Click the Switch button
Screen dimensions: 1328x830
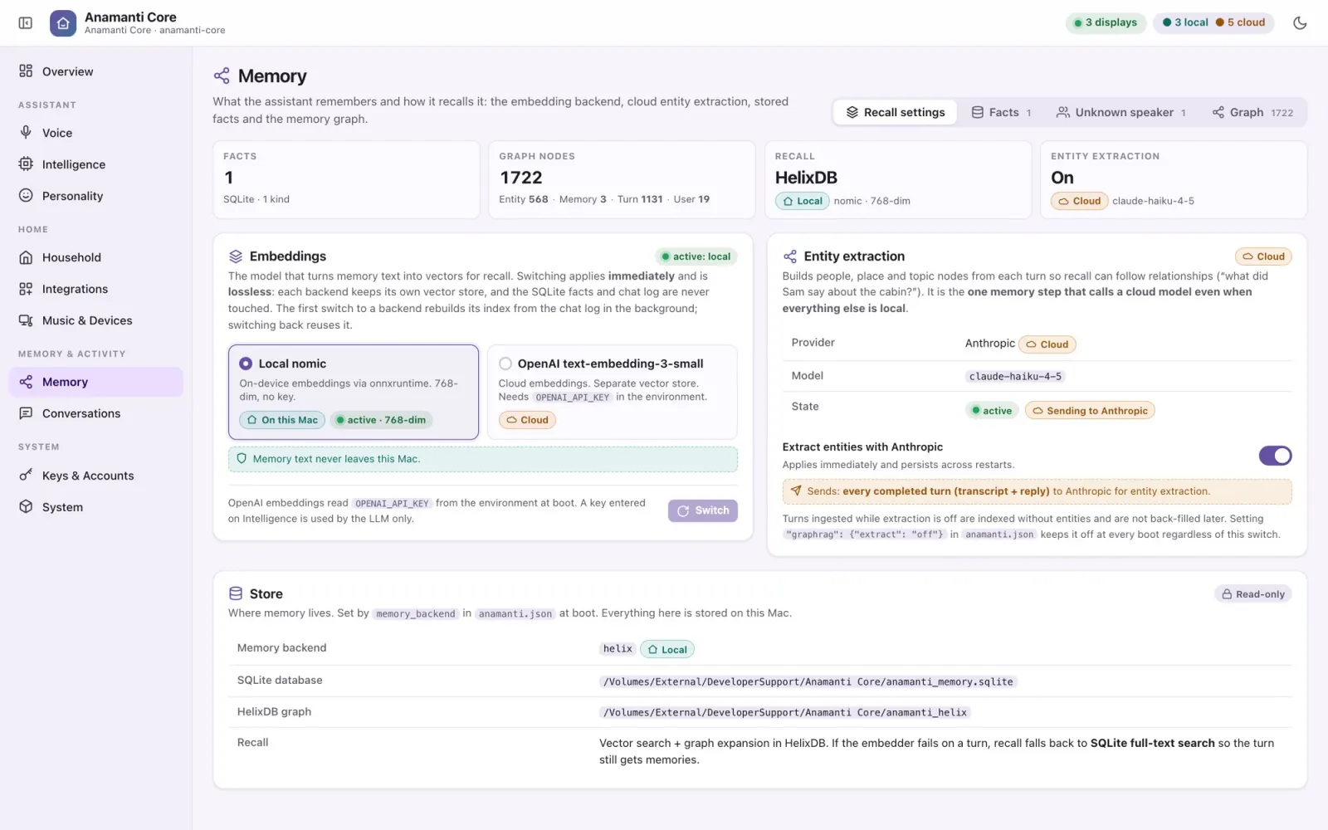pos(703,510)
